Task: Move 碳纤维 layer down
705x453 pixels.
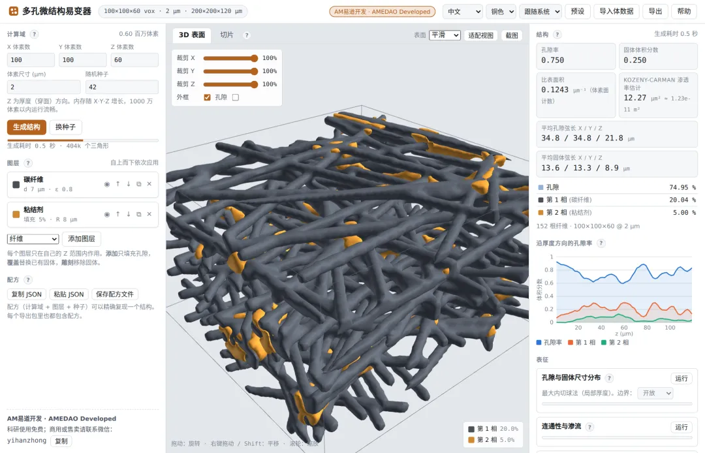Action: [x=129, y=184]
